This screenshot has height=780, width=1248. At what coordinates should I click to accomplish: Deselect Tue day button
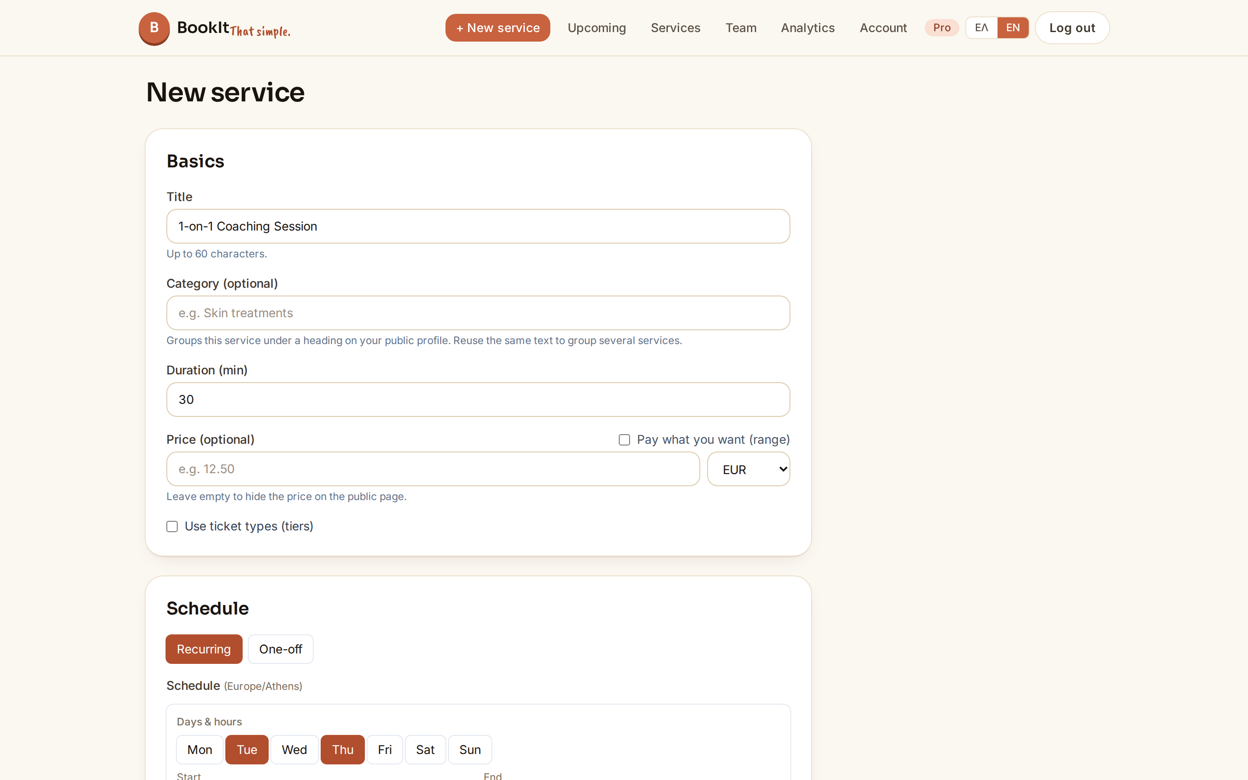click(247, 750)
